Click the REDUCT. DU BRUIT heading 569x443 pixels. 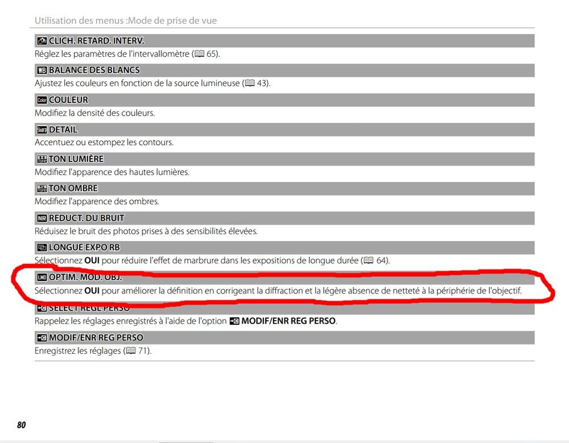tap(86, 218)
